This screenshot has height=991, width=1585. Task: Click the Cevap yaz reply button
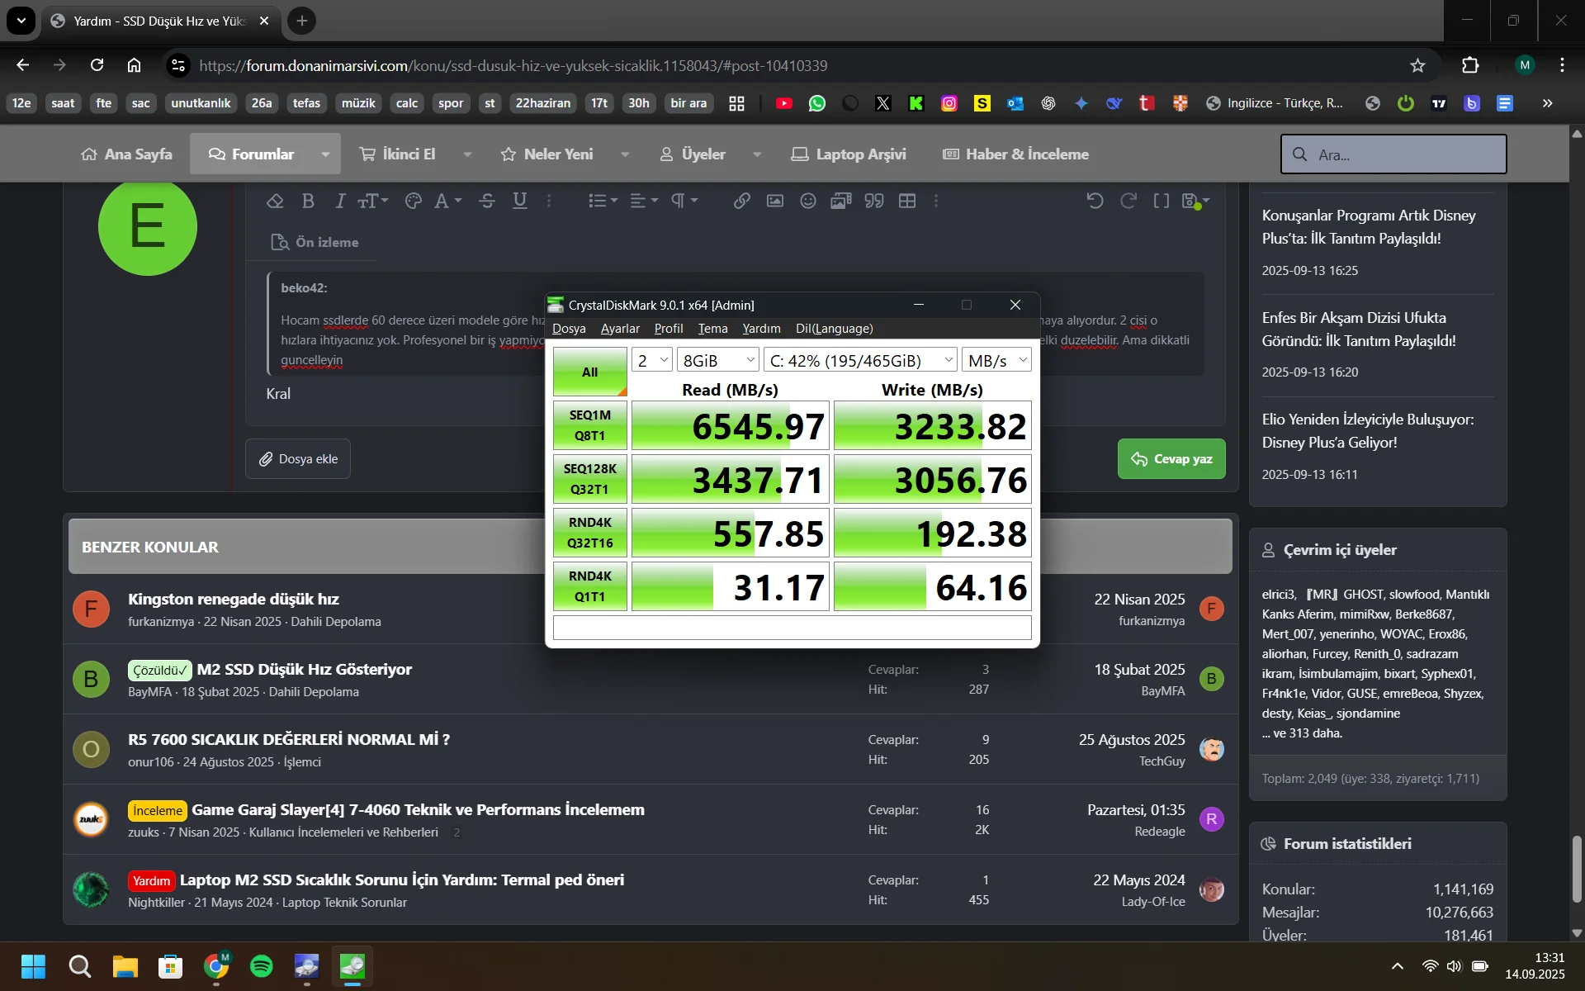(1171, 459)
